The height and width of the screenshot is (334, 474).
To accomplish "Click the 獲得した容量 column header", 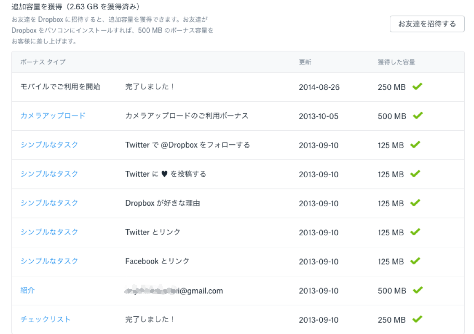I will pos(396,62).
